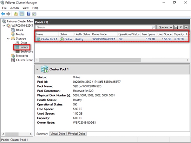Click the save query disk icon

tap(176, 27)
